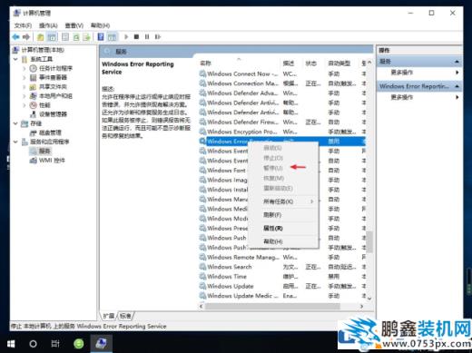Toggle the show/hide action pane toolbar icon
Screen dimensions: 472x353
113,37
